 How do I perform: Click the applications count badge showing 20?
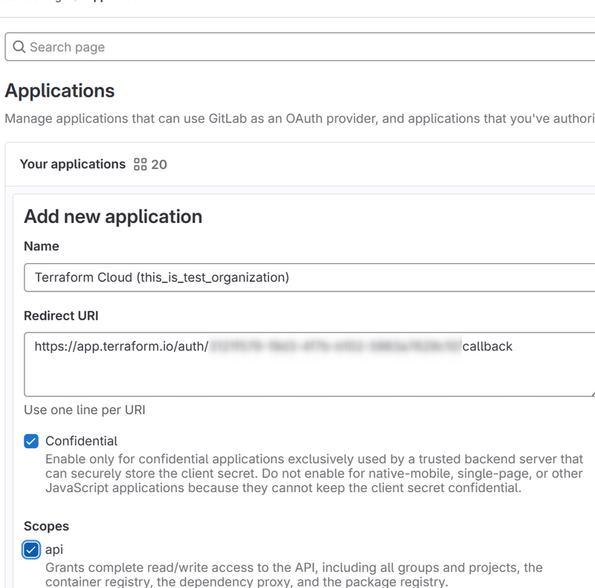click(x=157, y=164)
